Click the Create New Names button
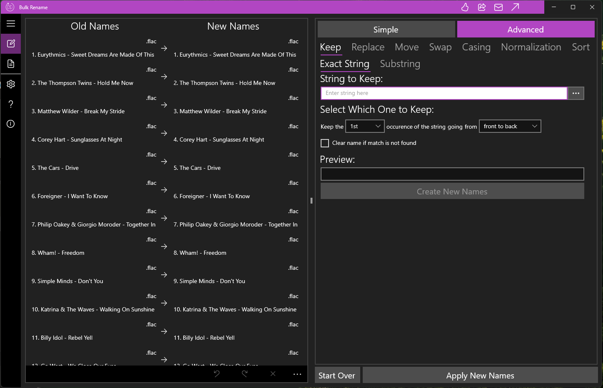This screenshot has width=603, height=388. [452, 192]
